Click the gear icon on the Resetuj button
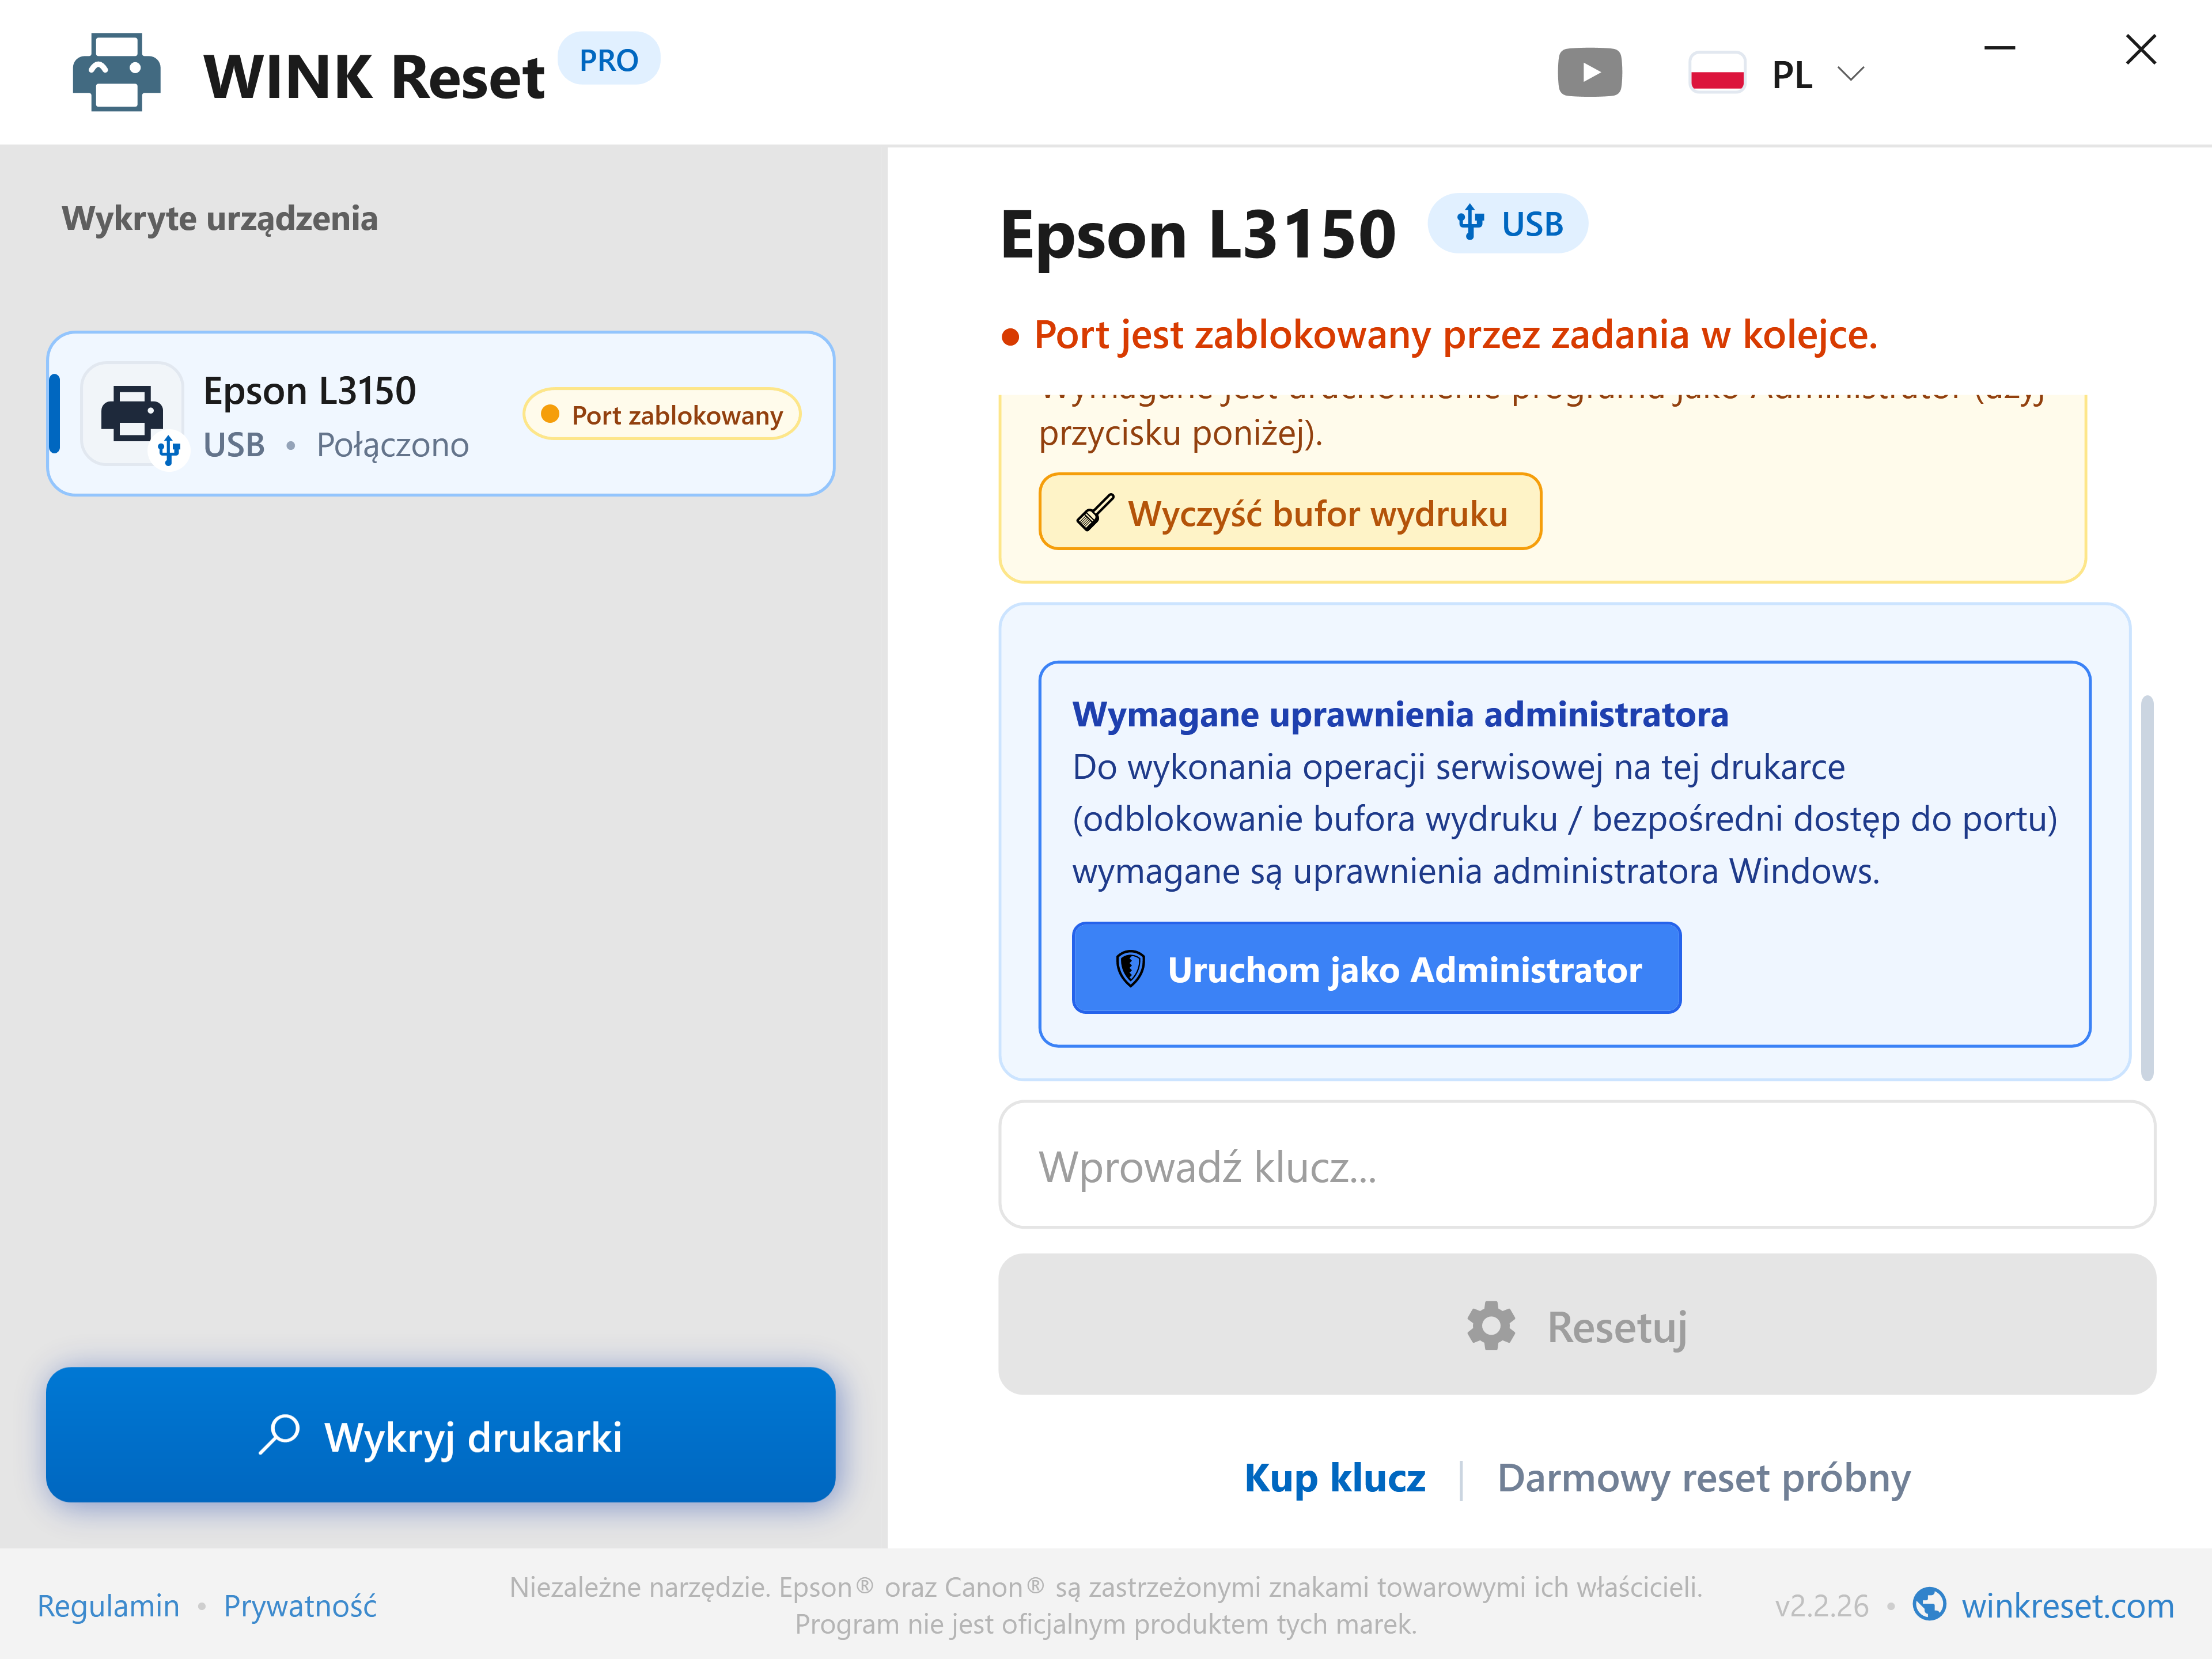Viewport: 2212px width, 1659px height. 1491,1326
